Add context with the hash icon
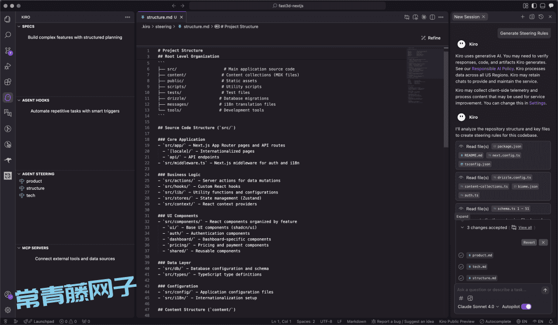This screenshot has height=325, width=558. tap(461, 298)
